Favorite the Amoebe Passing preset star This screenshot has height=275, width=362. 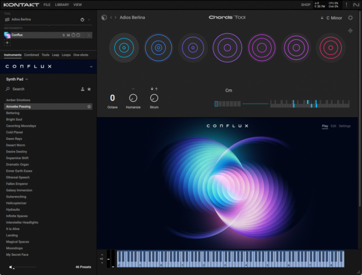click(89, 107)
